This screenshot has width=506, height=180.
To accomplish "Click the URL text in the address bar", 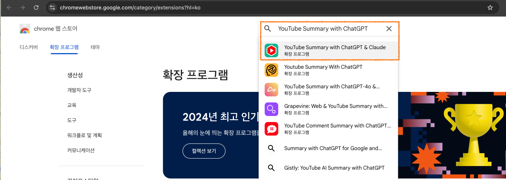I will coord(130,8).
